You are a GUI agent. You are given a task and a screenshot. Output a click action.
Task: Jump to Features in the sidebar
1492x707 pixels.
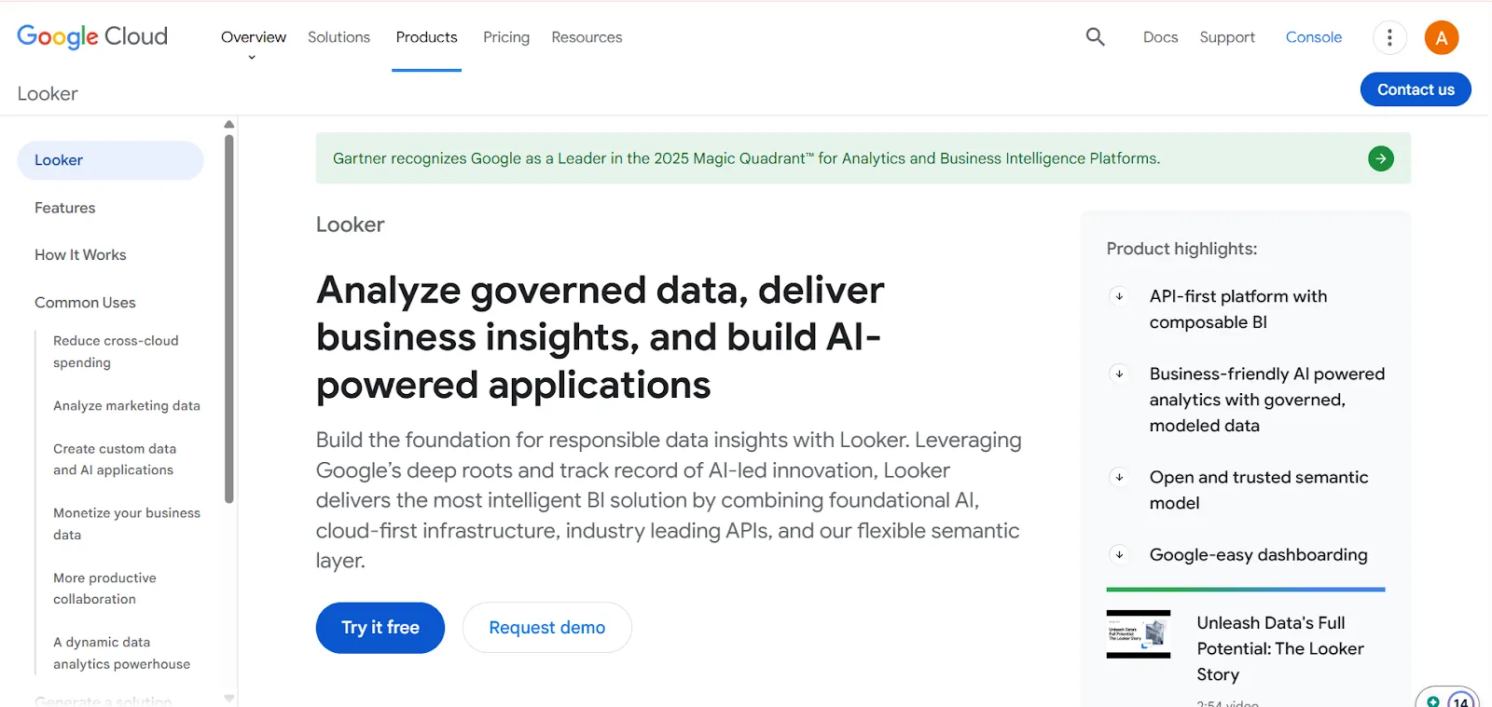(65, 208)
